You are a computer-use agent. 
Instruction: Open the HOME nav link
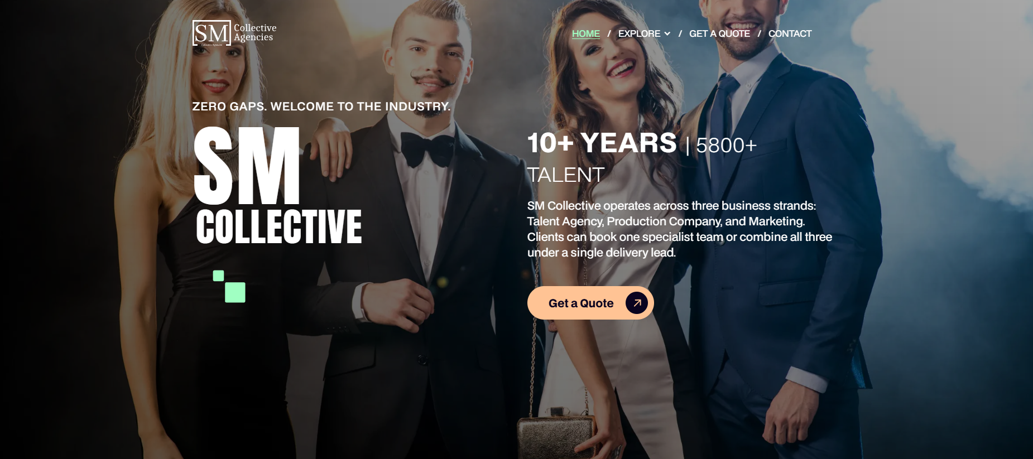coord(586,33)
